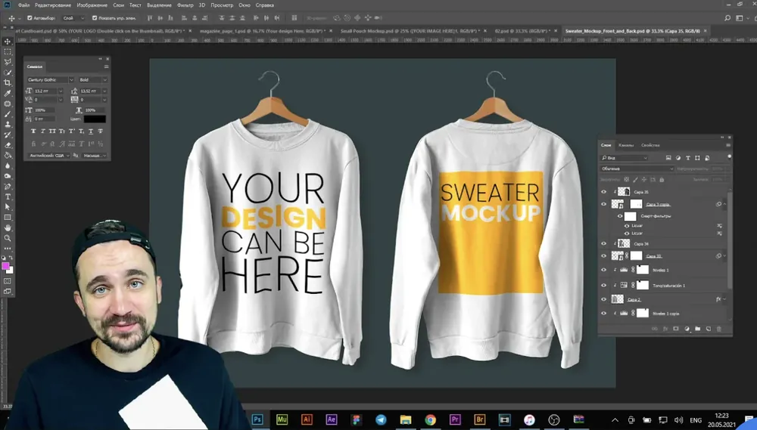Create a new layer from Layers panel footer
The image size is (757, 430).
709,329
